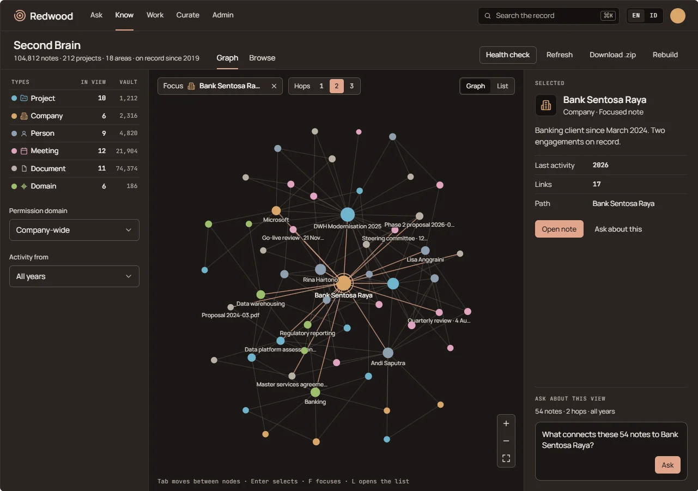
Task: Open the Admin navigation item
Action: pos(223,15)
